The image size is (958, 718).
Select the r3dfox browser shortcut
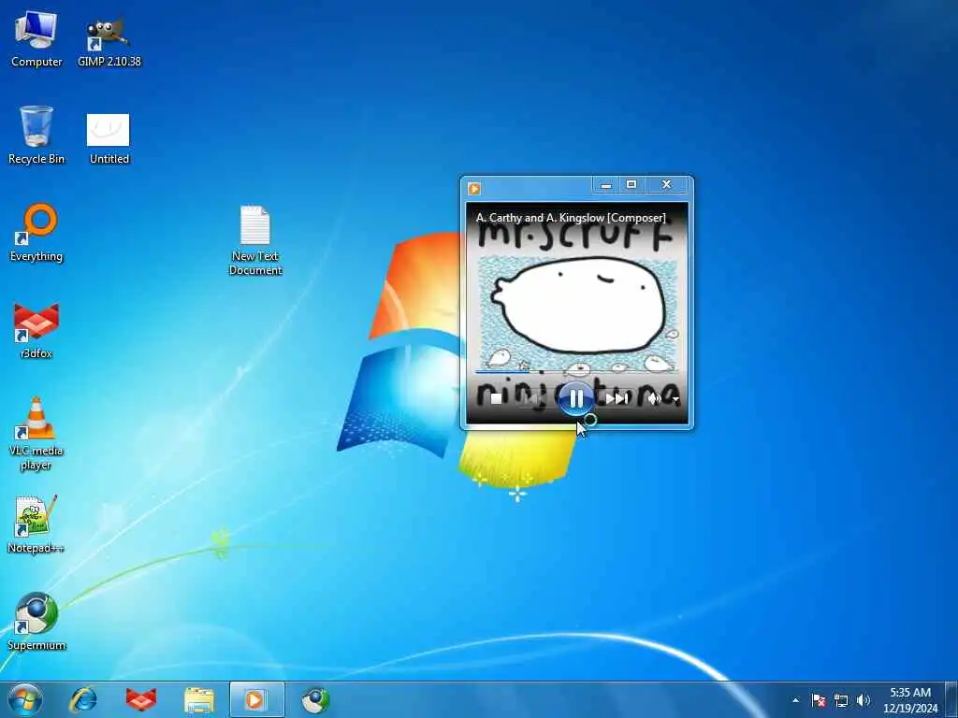click(36, 330)
